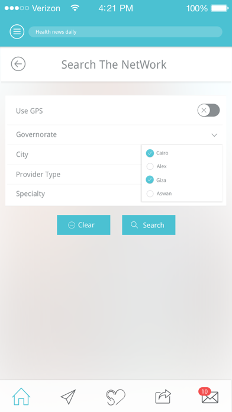Image resolution: width=232 pixels, height=412 pixels.
Task: Toggle the Use GPS switch
Action: [x=208, y=110]
